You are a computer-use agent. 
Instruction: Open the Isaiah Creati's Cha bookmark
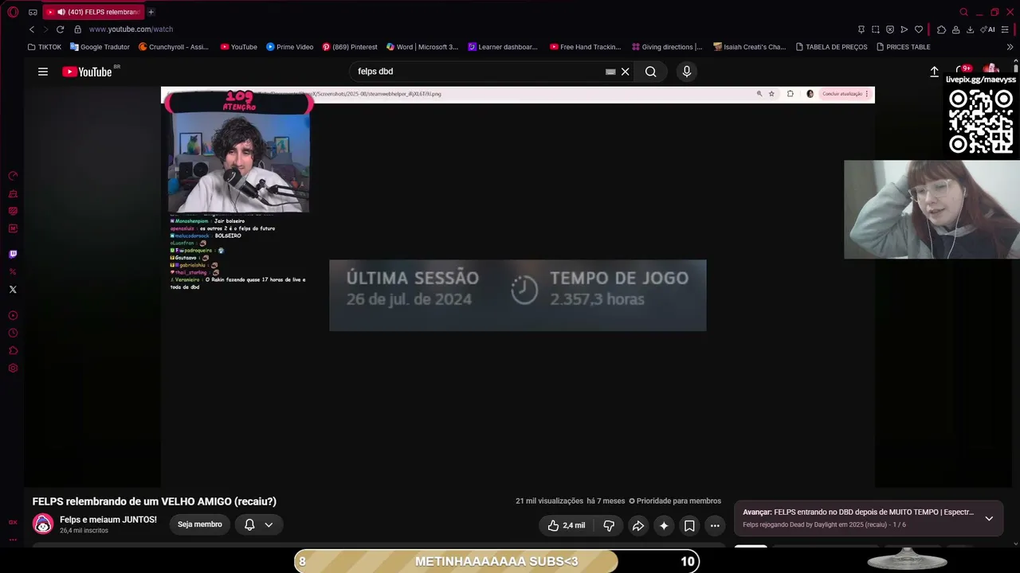click(750, 47)
